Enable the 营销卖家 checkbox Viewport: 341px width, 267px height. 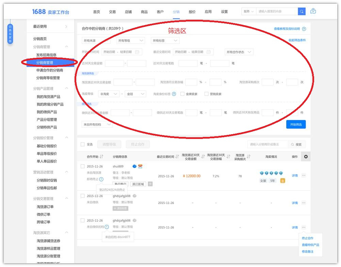coord(207,94)
